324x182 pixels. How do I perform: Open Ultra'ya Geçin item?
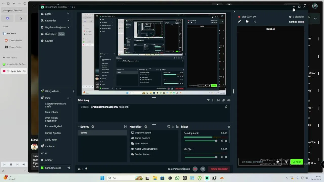50,91
